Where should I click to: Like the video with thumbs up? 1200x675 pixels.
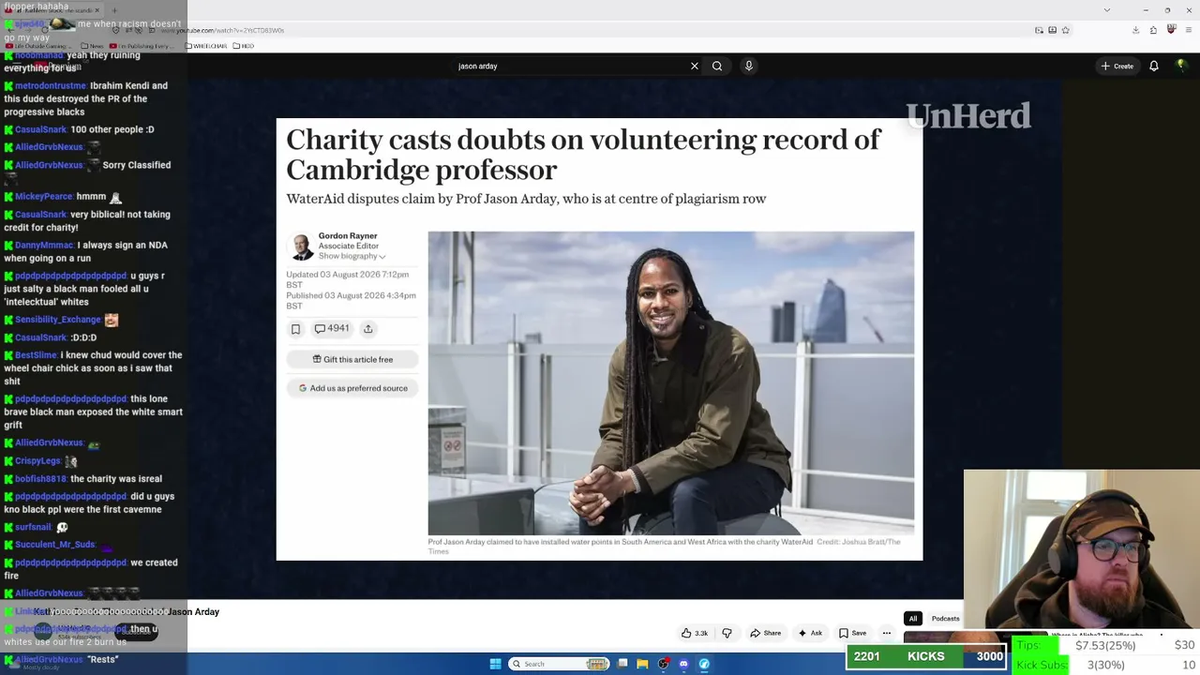pyautogui.click(x=695, y=633)
